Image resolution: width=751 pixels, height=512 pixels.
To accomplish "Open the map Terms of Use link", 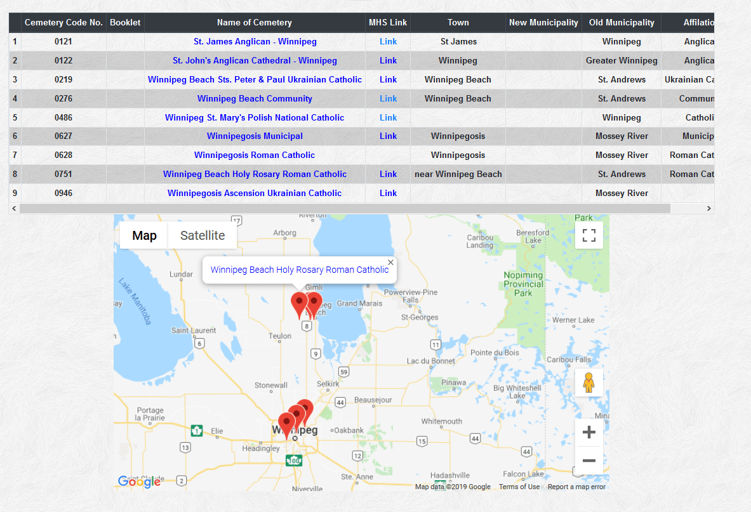I will pyautogui.click(x=519, y=487).
